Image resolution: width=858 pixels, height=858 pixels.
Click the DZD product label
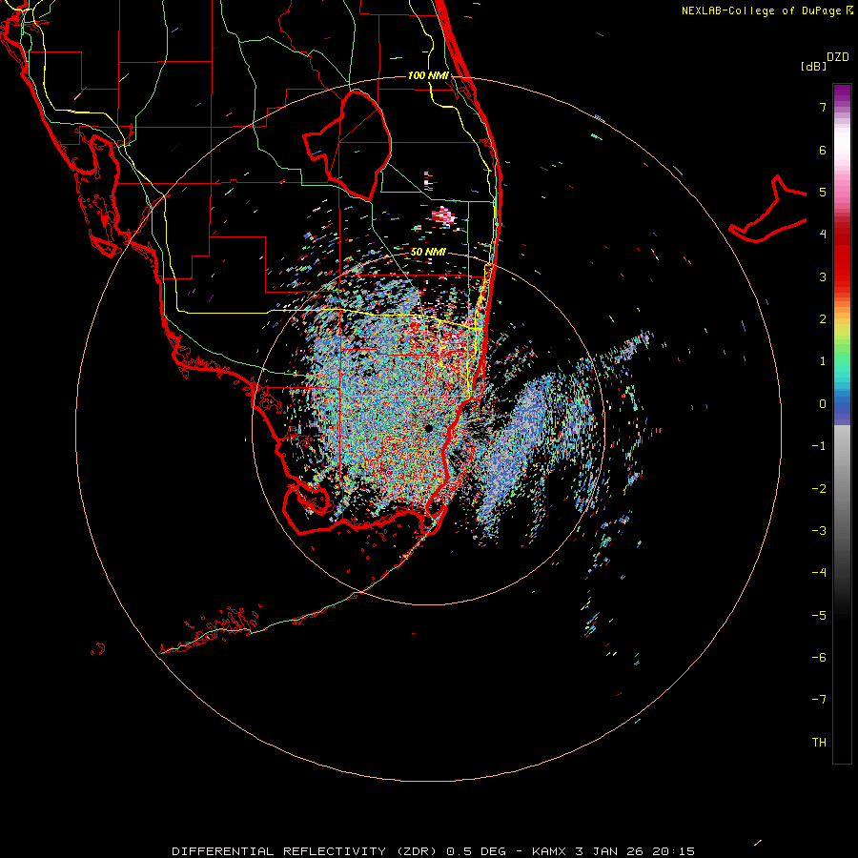[x=837, y=57]
